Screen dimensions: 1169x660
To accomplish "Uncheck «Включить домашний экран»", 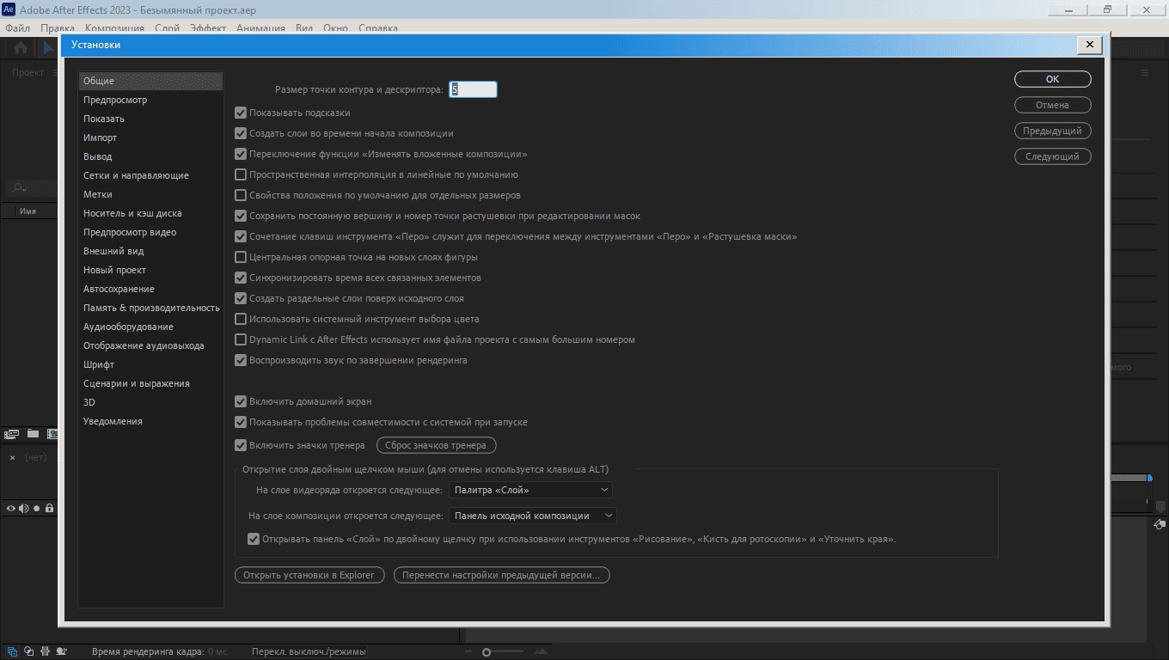I will click(241, 401).
